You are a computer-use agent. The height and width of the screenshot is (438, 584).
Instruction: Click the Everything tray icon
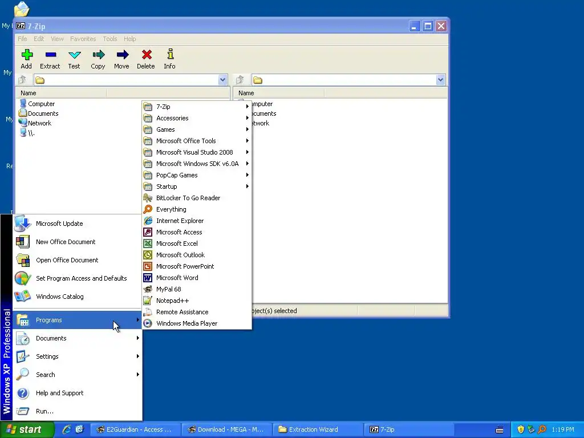[x=542, y=429]
